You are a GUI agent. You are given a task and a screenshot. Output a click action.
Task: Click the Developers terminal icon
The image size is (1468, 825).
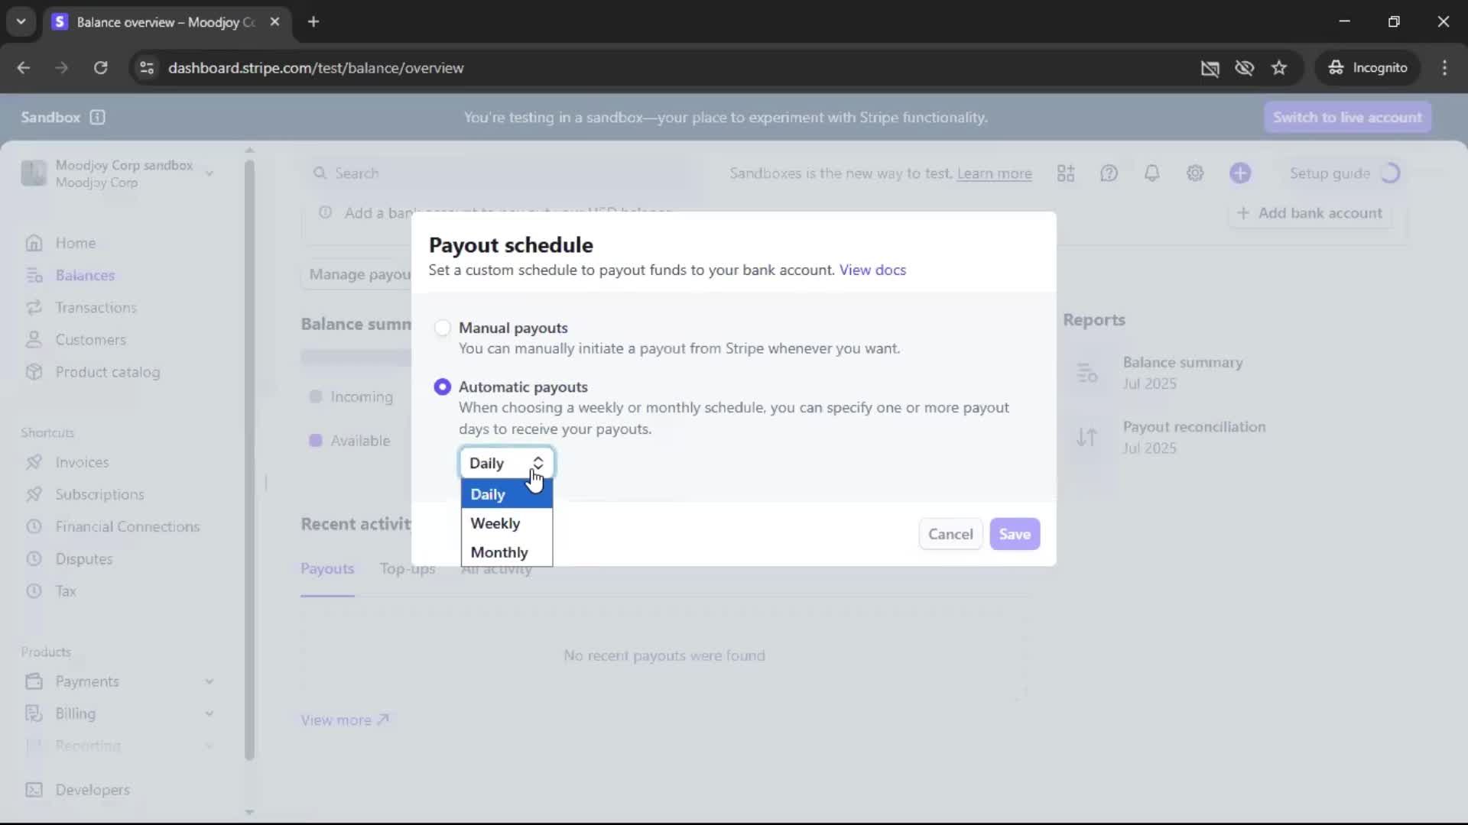click(x=34, y=790)
